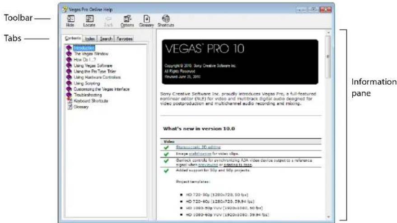Click the book icon beside Introduction
This screenshot has height=223, width=397.
69,48
